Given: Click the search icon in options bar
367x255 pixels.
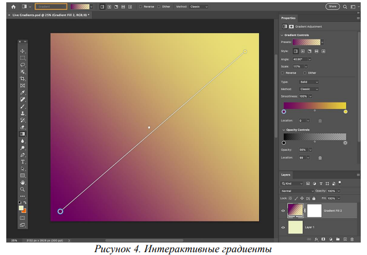Looking at the screenshot, I should 345,7.
